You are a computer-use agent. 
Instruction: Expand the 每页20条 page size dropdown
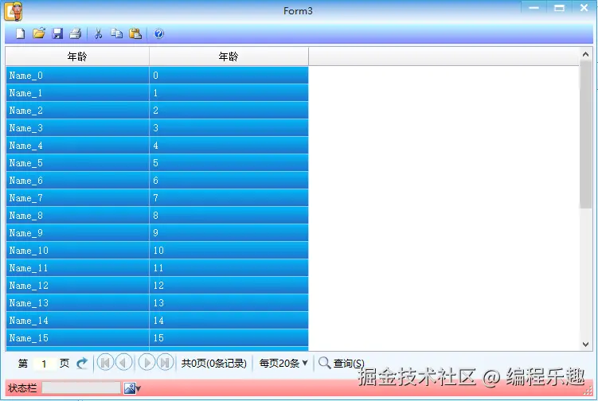[283, 364]
